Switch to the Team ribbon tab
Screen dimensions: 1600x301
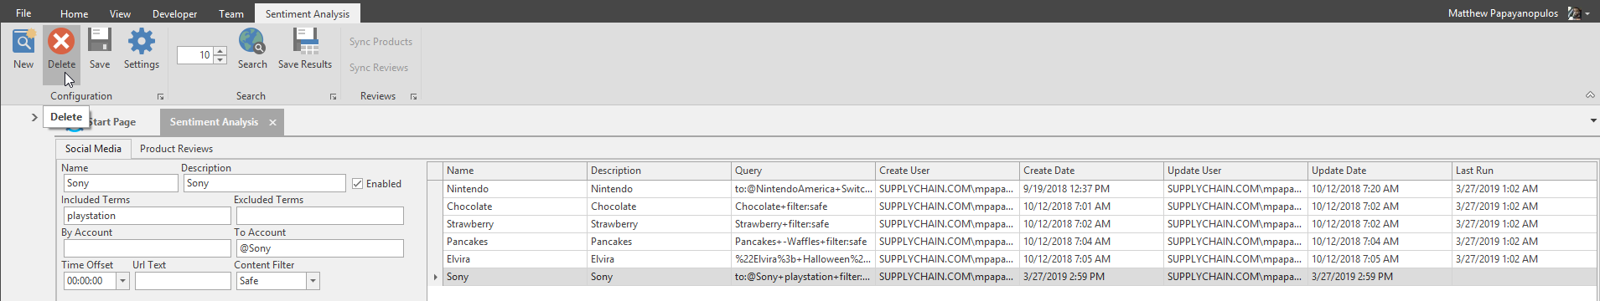(231, 13)
